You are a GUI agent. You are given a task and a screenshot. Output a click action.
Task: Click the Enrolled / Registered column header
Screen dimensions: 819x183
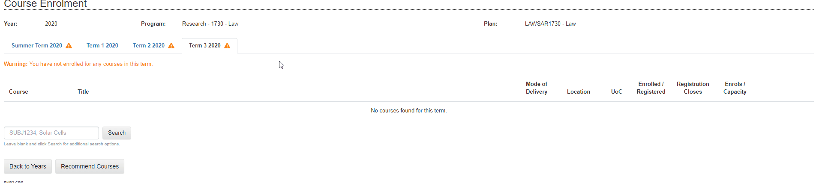click(x=651, y=88)
